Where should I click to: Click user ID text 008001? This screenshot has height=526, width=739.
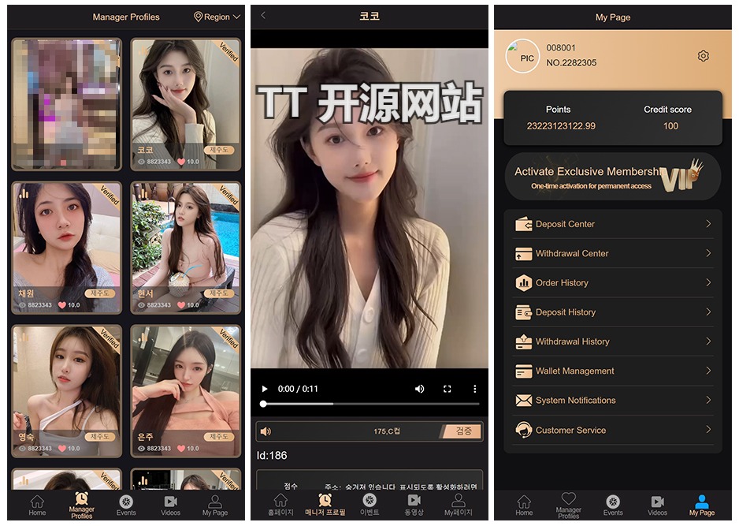[x=561, y=47]
